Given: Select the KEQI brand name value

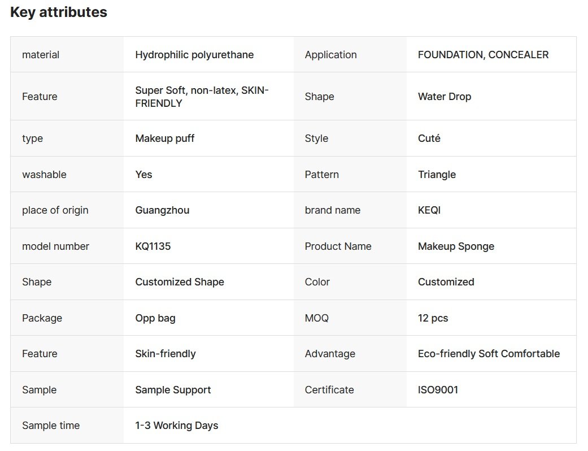Looking at the screenshot, I should 429,210.
